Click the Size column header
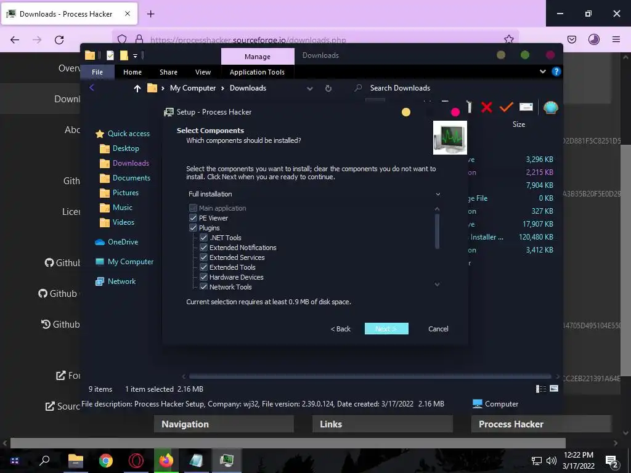 click(x=519, y=124)
